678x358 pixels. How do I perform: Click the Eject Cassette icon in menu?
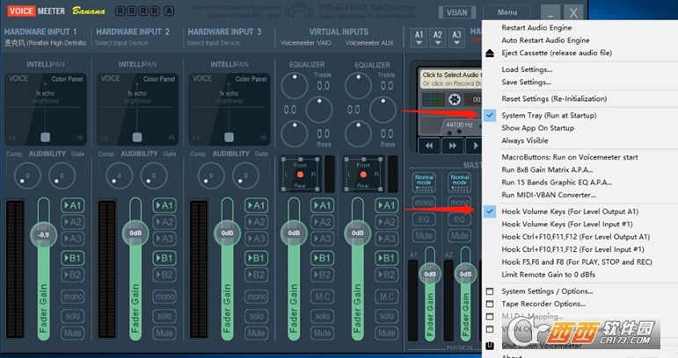pyautogui.click(x=490, y=53)
